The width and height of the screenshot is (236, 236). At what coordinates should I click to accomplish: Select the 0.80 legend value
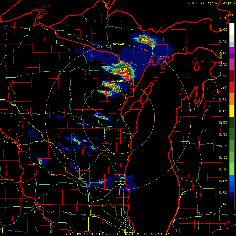[223, 99]
